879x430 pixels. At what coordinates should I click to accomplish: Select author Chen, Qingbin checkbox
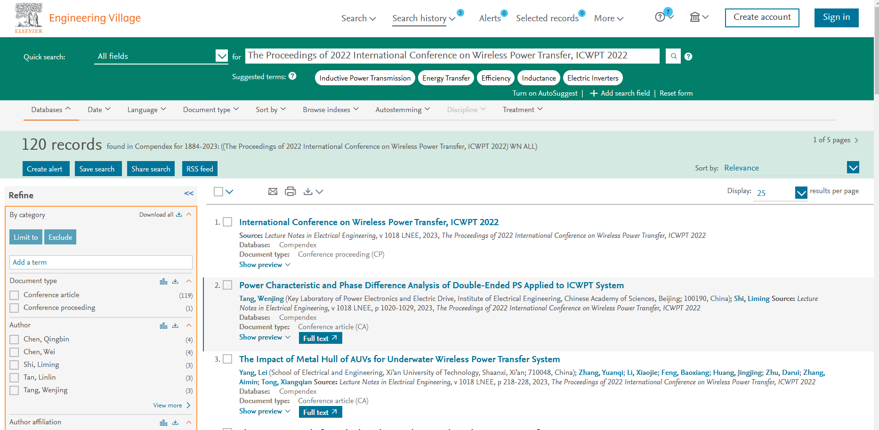(x=14, y=340)
